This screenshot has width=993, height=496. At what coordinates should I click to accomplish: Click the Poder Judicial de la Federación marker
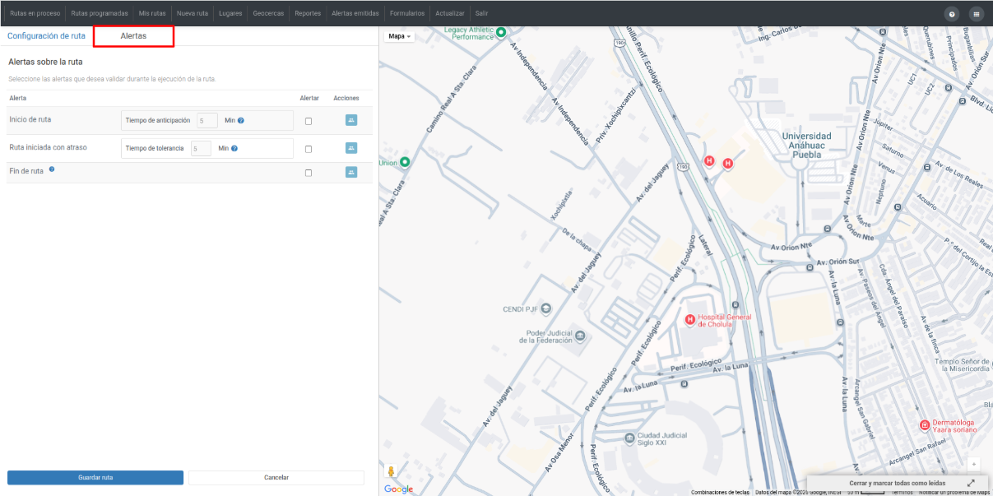click(x=580, y=336)
